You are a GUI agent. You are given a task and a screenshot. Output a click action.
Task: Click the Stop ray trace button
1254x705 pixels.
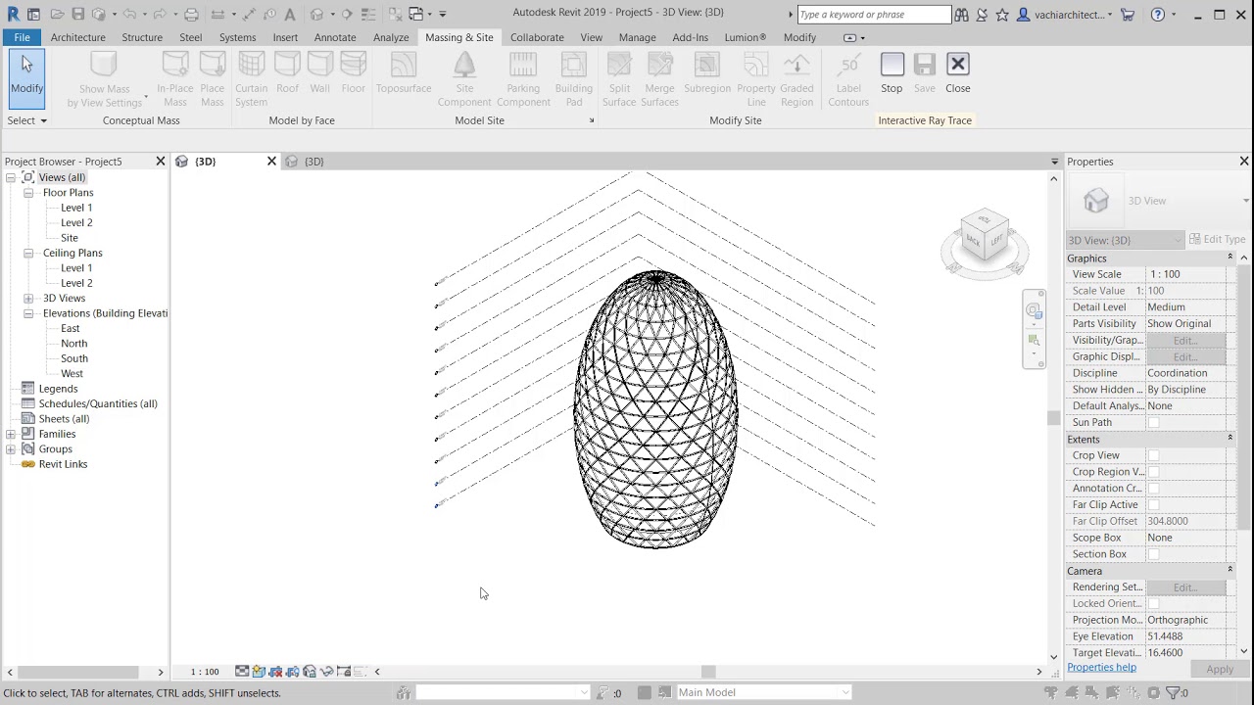pyautogui.click(x=892, y=74)
